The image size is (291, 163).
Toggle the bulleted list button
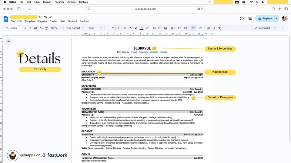point(193,28)
